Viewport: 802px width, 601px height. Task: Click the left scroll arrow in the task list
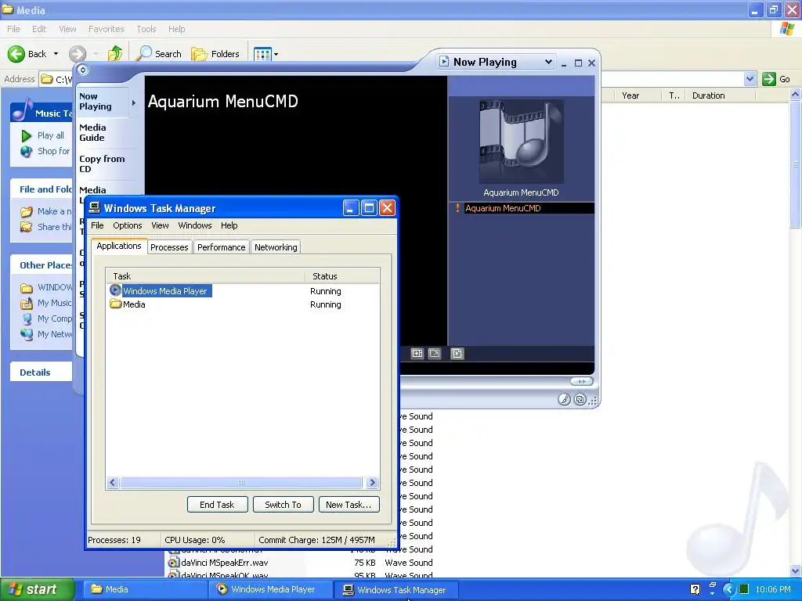113,482
